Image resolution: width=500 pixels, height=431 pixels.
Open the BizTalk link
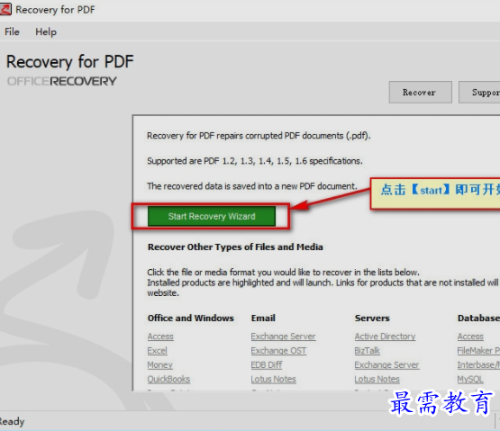pyautogui.click(x=367, y=351)
